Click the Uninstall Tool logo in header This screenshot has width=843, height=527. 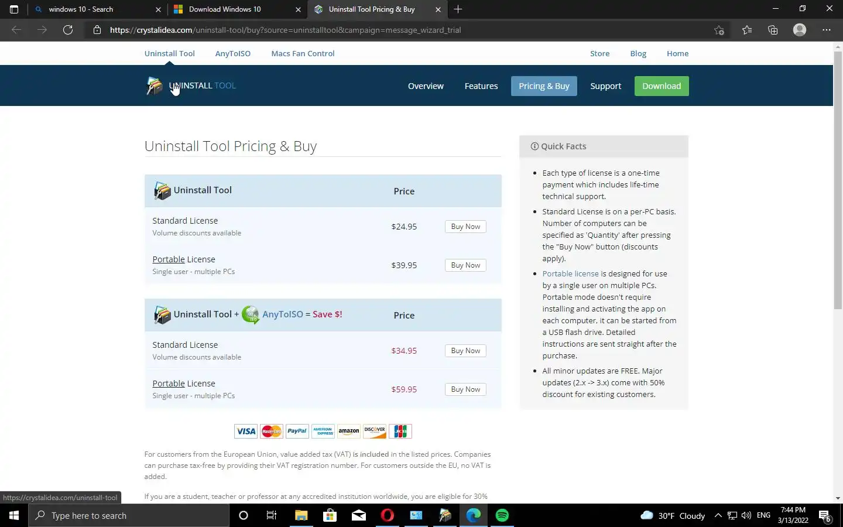coord(191,85)
